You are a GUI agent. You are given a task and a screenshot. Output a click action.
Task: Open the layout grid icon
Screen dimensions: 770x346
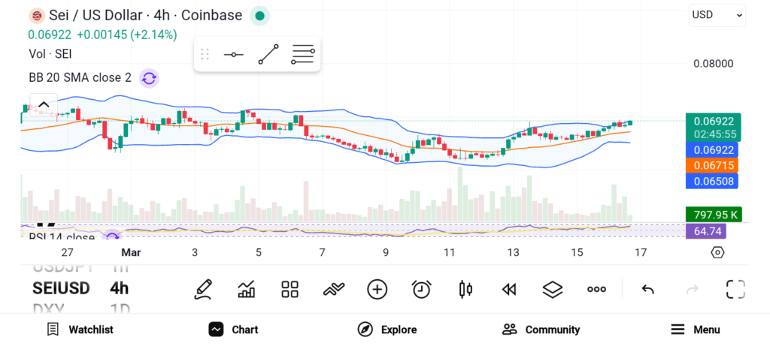290,289
